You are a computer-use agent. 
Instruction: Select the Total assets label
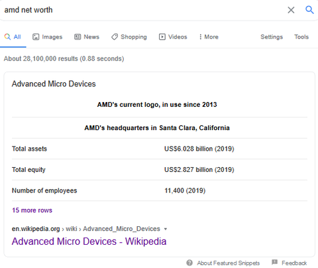[29, 149]
